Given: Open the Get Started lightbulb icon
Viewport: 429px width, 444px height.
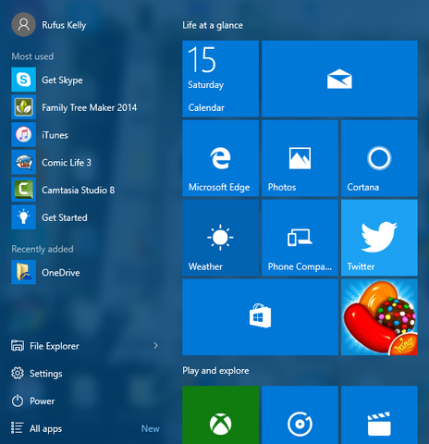Looking at the screenshot, I should pos(23,217).
